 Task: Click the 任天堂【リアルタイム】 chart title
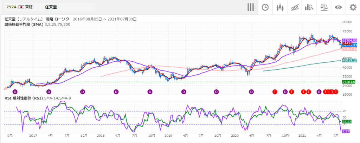pyautogui.click(x=24, y=19)
